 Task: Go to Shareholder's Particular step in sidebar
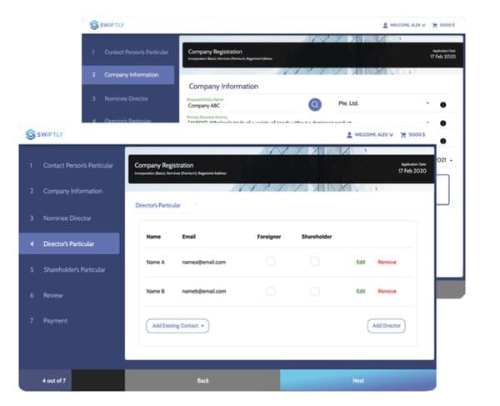pos(73,269)
